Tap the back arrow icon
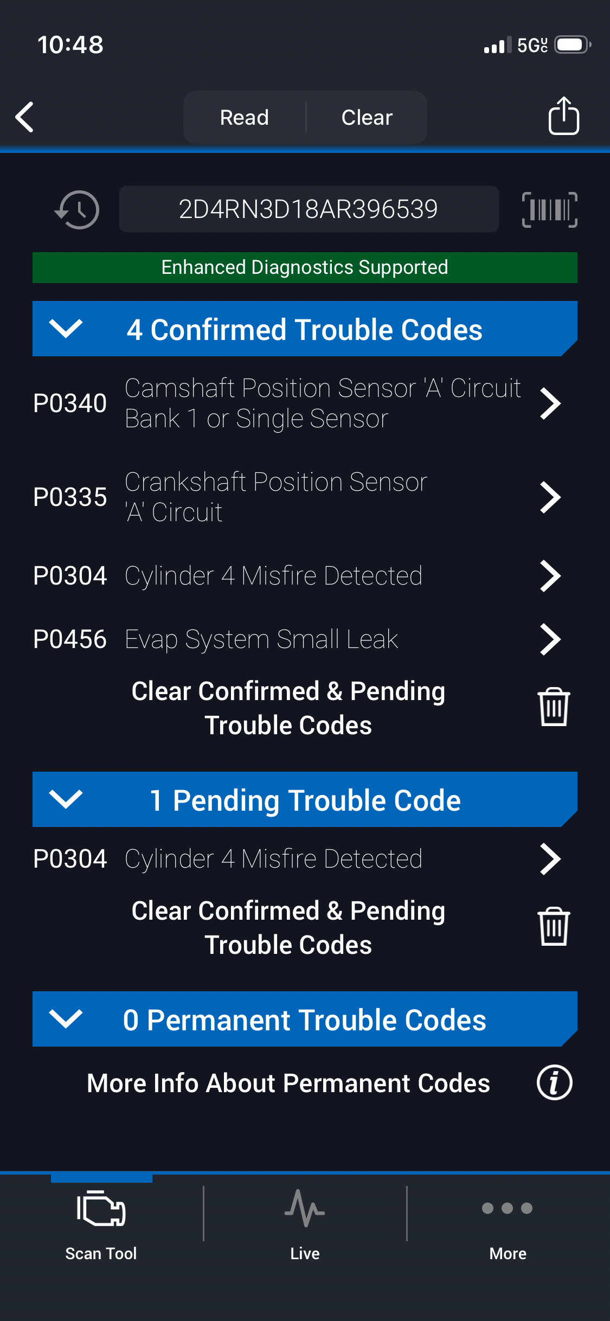The height and width of the screenshot is (1321, 610). point(25,117)
